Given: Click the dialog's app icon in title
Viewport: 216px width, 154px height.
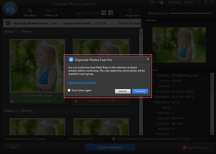Looking at the screenshot, I should pyautogui.click(x=71, y=60).
